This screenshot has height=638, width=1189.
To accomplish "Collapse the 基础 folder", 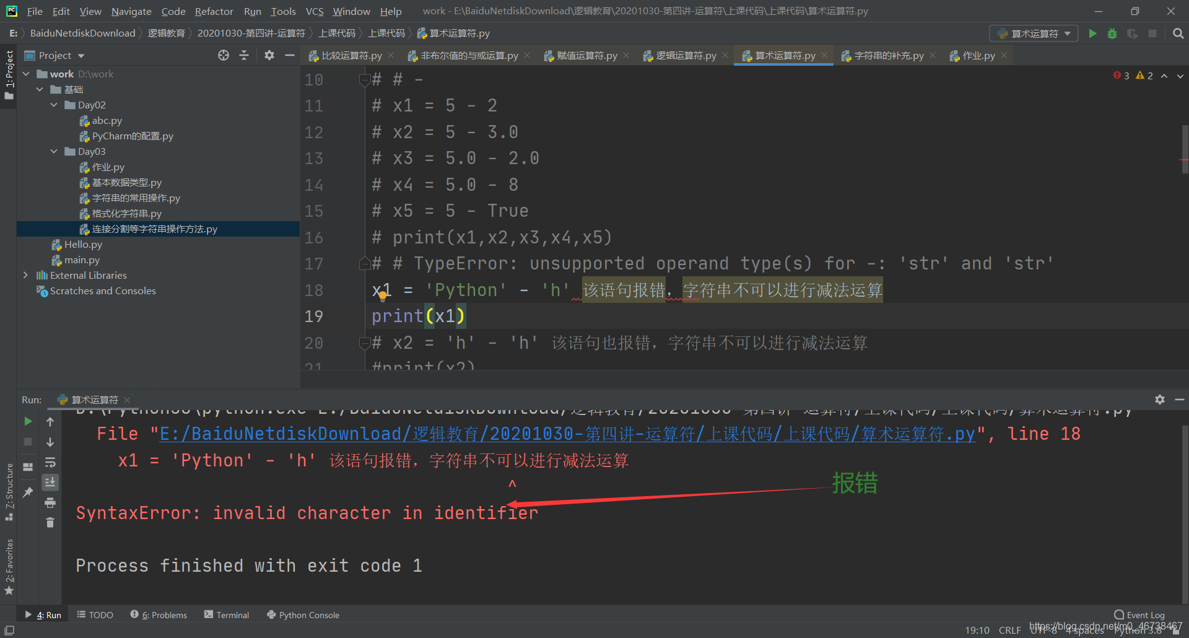I will coord(40,89).
